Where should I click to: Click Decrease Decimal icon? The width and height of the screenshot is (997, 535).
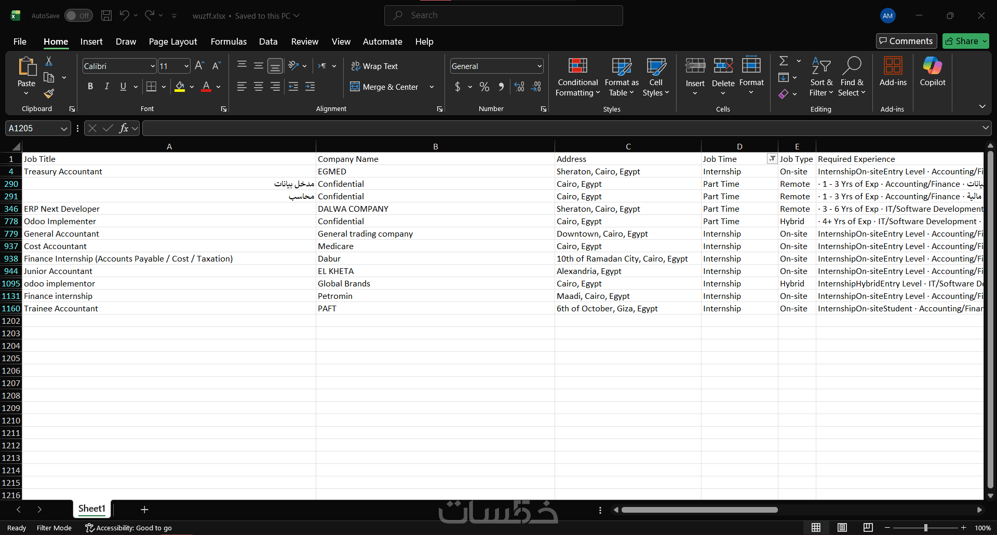coord(536,87)
